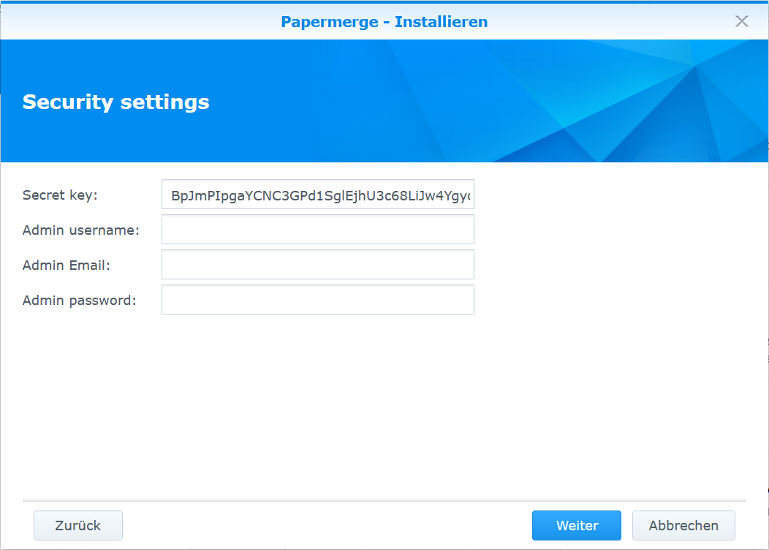The width and height of the screenshot is (769, 550).
Task: Select the Admin Email text box
Action: coord(318,265)
